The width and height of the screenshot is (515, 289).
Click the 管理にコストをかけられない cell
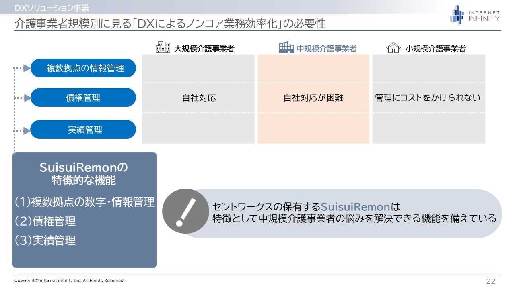(428, 98)
